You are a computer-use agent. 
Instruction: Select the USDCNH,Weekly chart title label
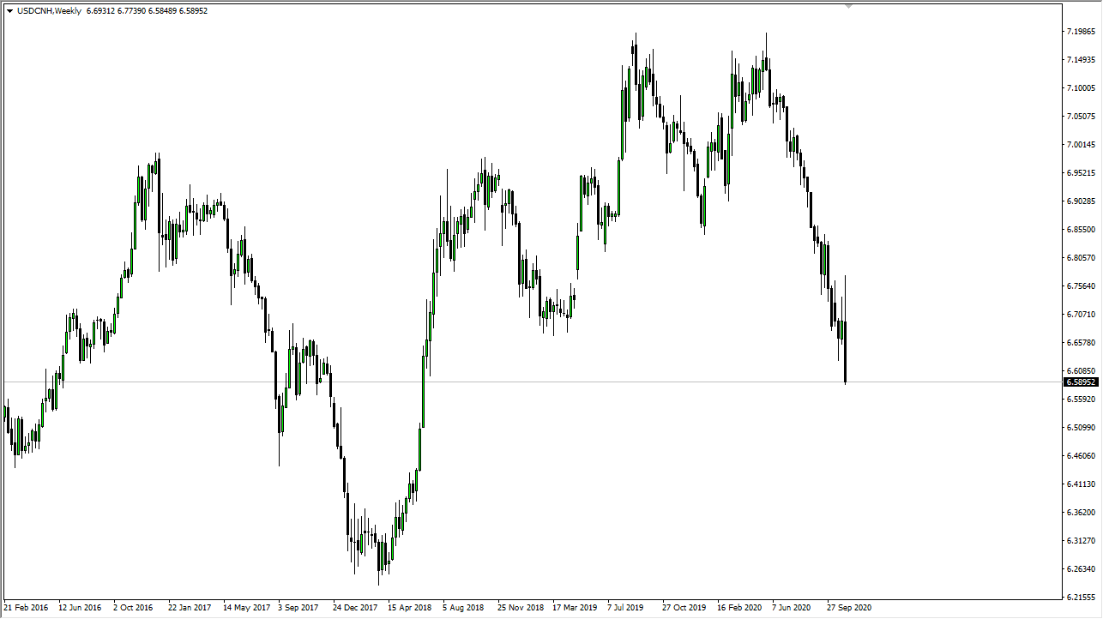click(x=49, y=10)
